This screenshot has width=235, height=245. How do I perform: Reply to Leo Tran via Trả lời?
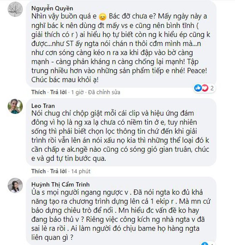pos(59,171)
